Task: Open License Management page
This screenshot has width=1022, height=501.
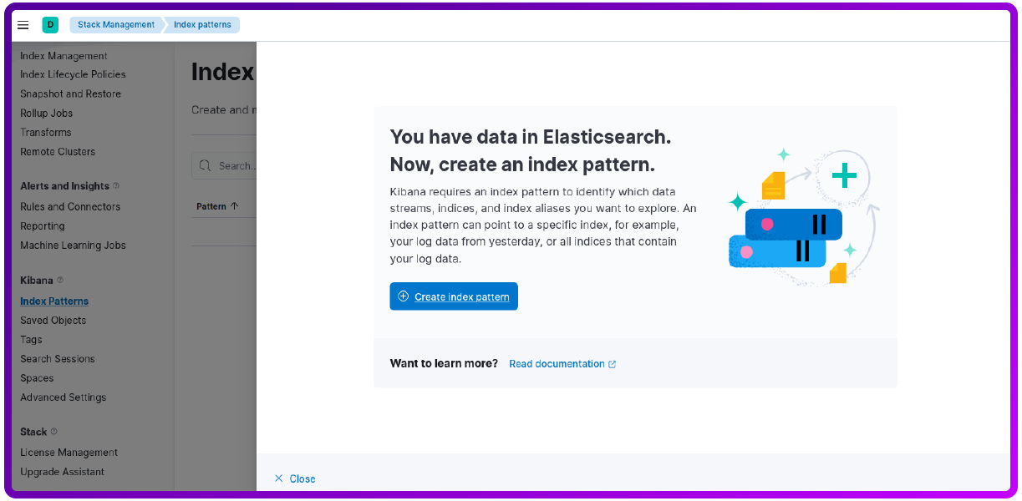Action: click(69, 453)
